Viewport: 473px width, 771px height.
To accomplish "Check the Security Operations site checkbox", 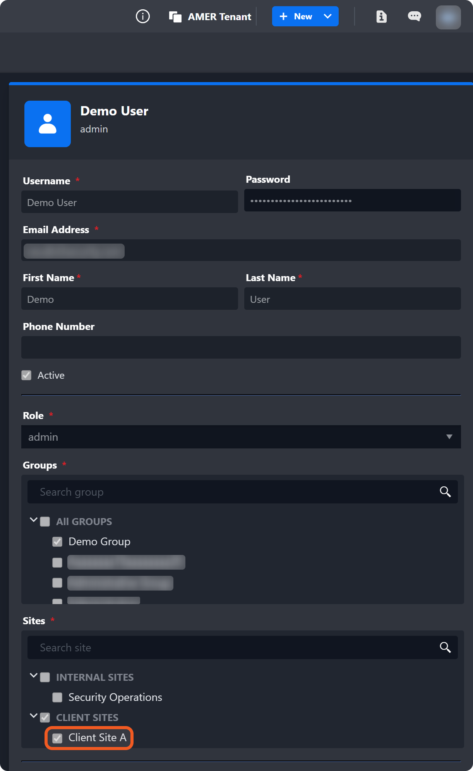I will click(57, 697).
